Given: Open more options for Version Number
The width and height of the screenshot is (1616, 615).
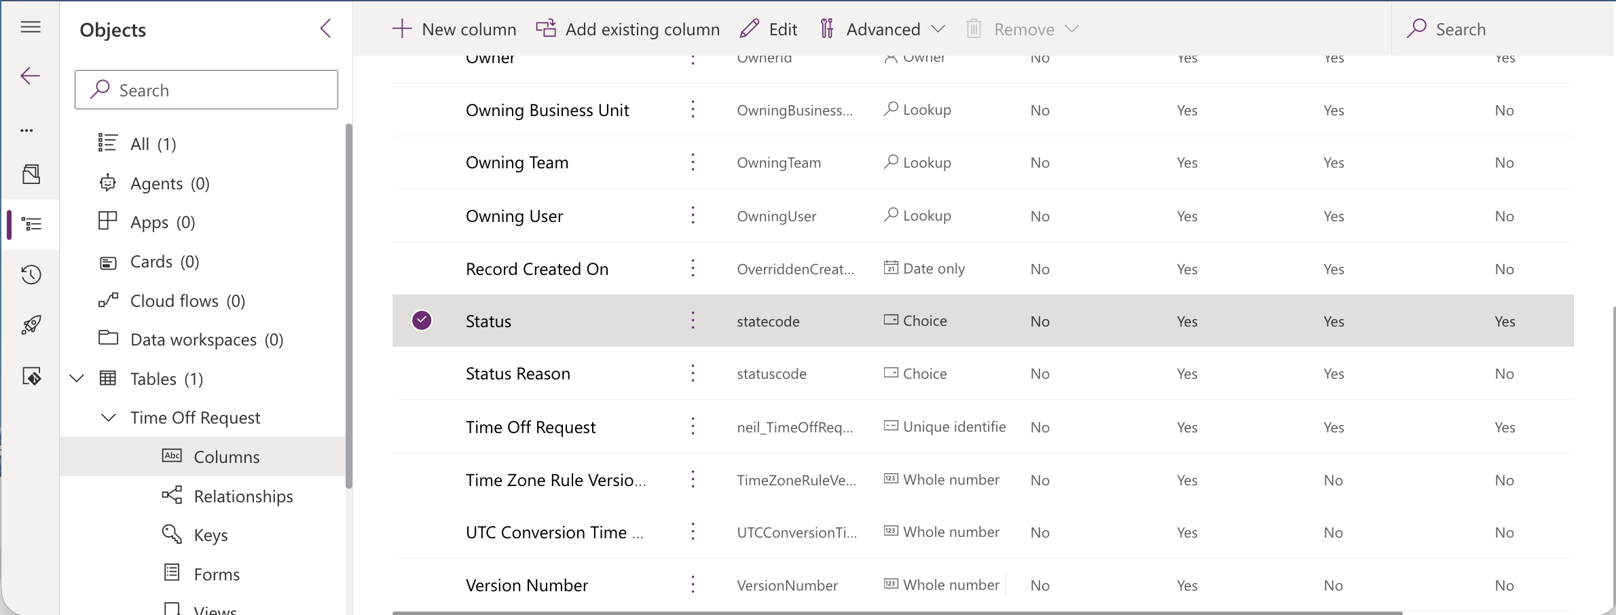Looking at the screenshot, I should point(693,584).
